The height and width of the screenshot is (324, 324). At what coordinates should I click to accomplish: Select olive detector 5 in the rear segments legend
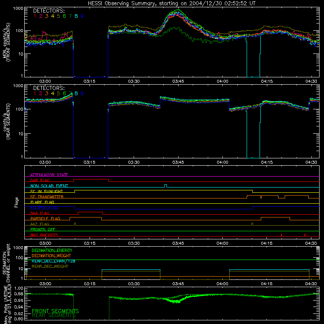[x=58, y=94]
